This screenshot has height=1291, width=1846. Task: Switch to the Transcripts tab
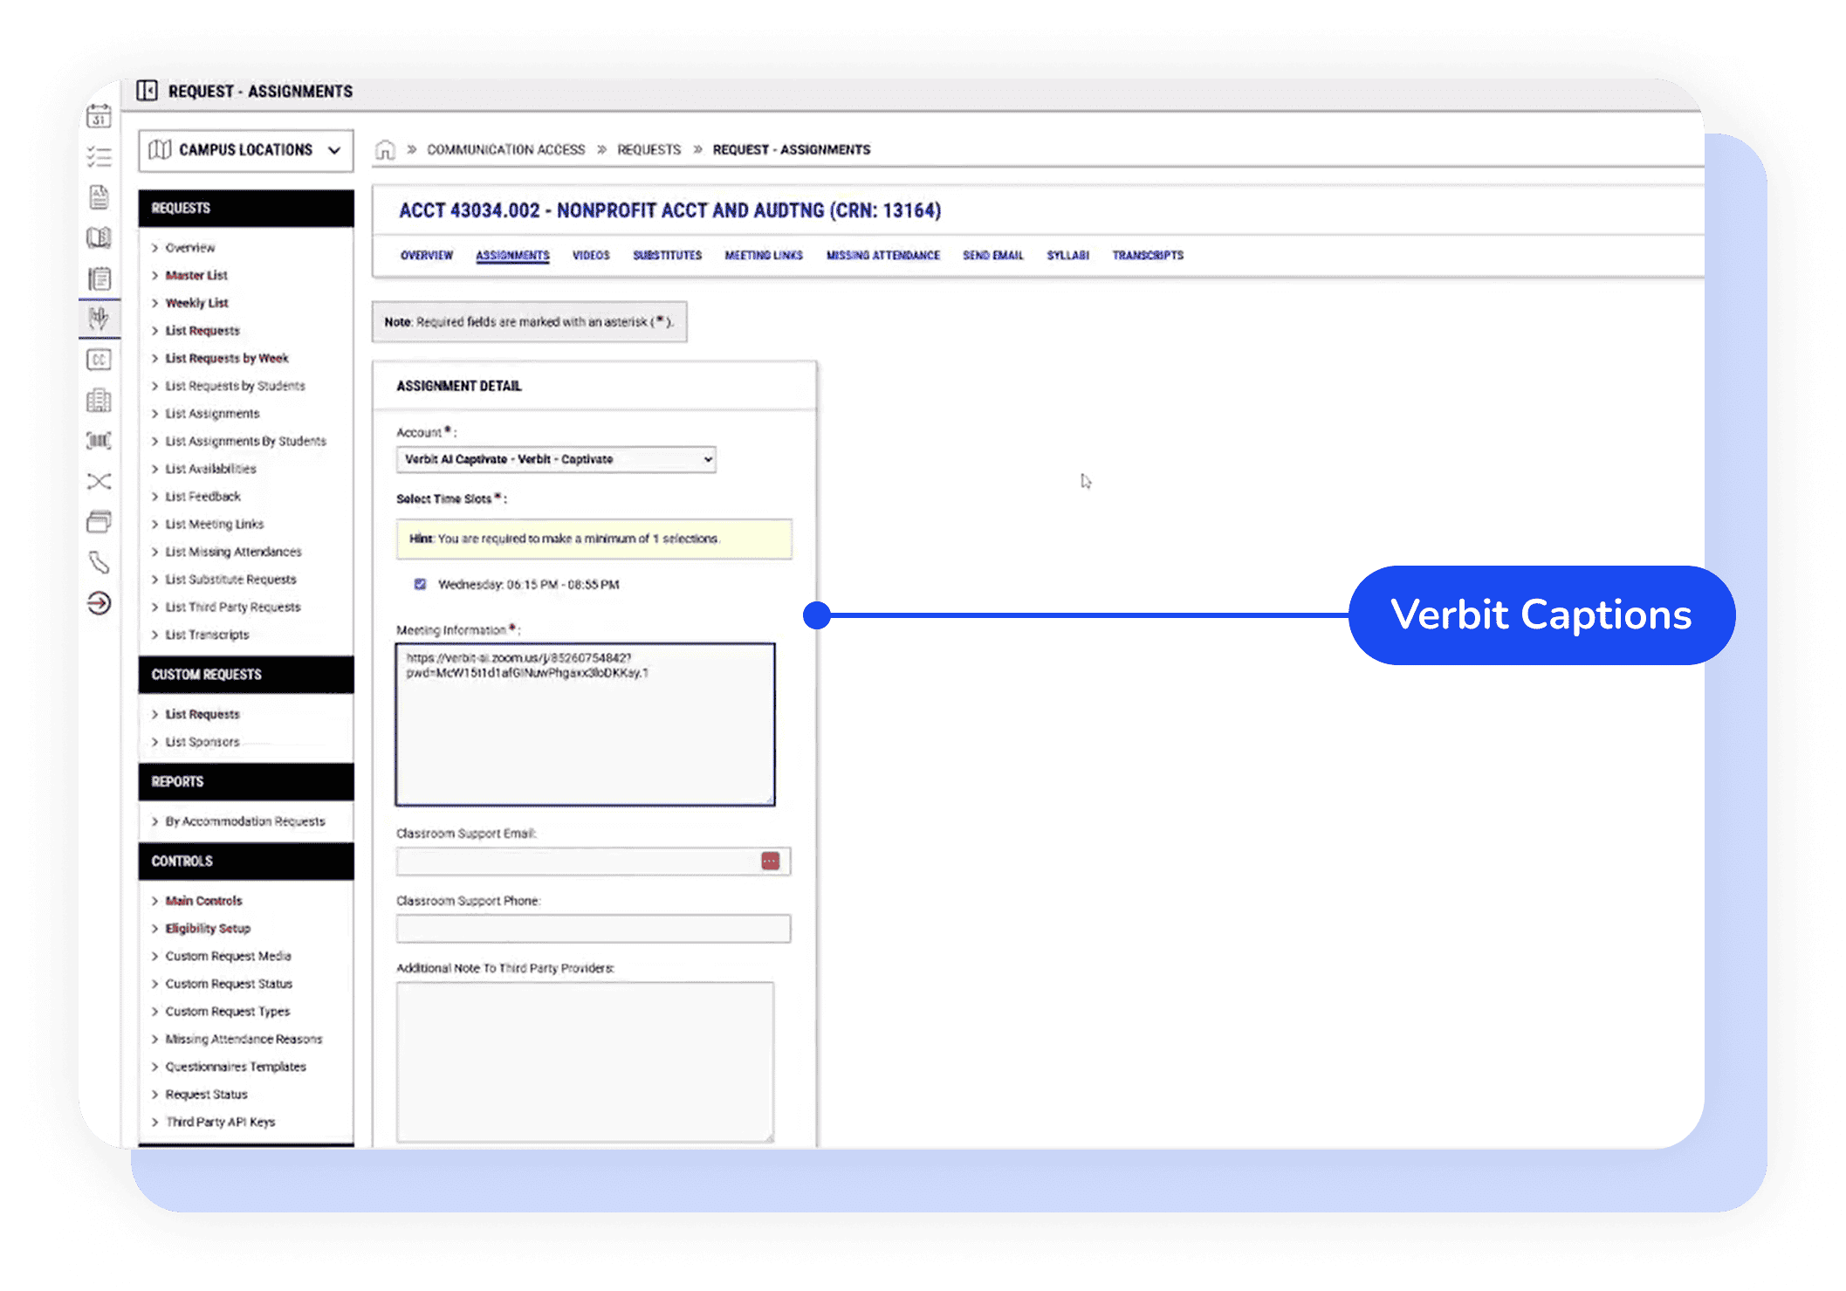pyautogui.click(x=1147, y=256)
